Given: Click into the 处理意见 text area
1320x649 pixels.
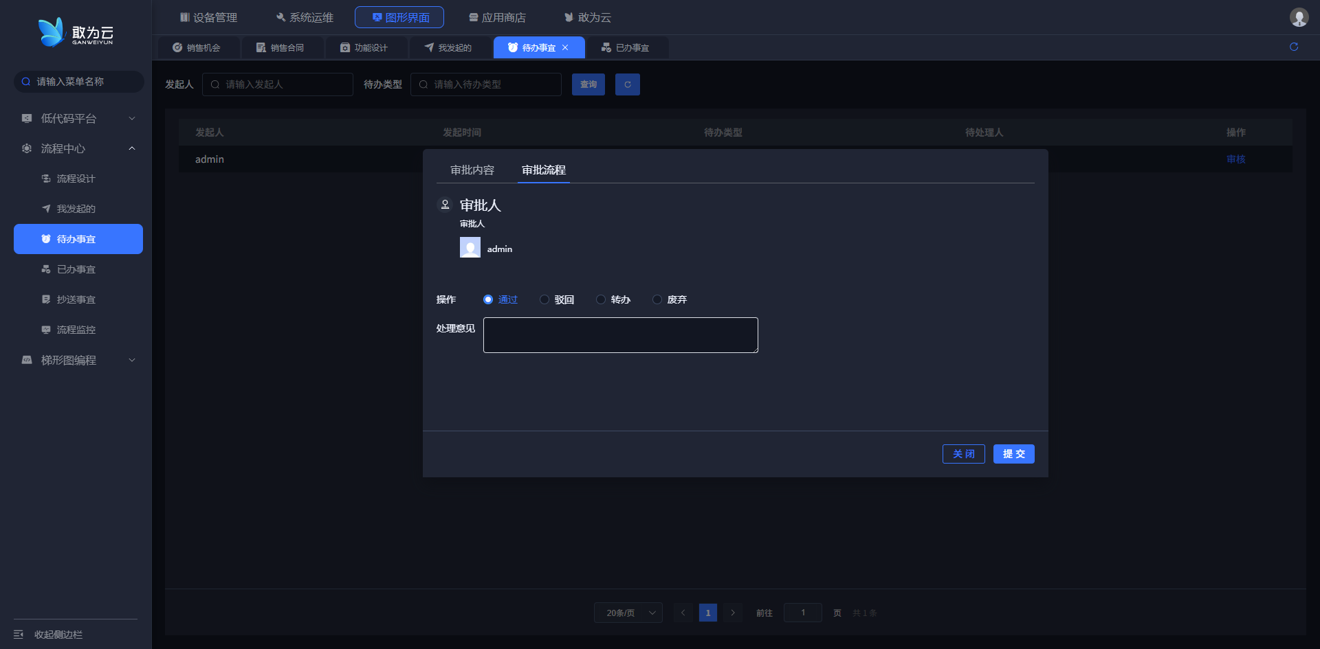Looking at the screenshot, I should point(620,335).
